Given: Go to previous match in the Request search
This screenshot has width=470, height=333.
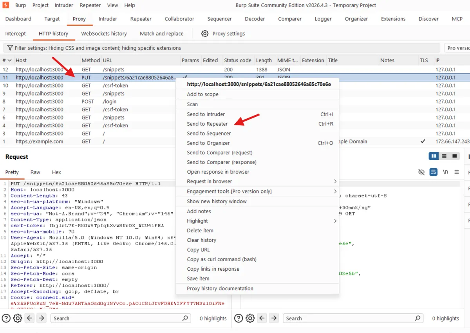Looking at the screenshot, I should point(30,318).
